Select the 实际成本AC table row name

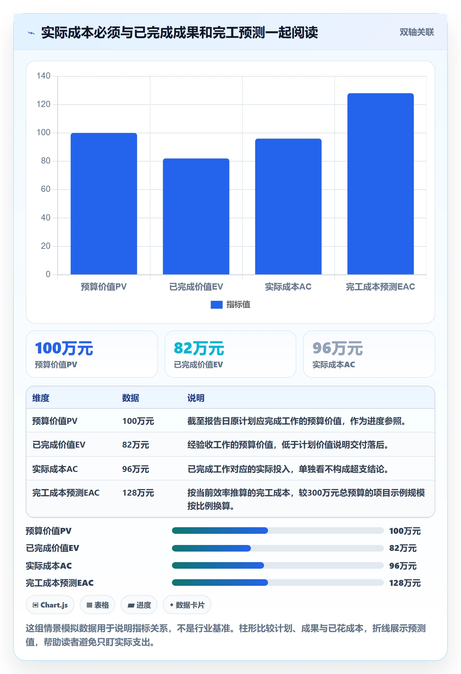55,469
